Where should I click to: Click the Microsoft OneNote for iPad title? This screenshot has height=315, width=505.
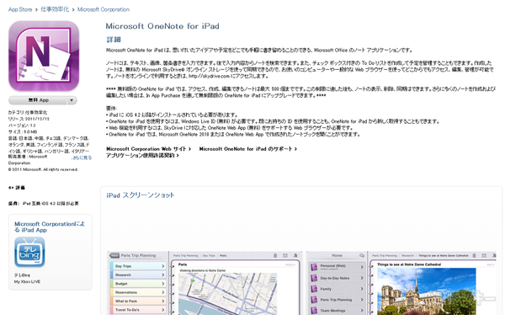(162, 26)
